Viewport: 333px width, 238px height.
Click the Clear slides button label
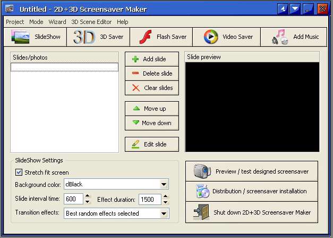click(x=158, y=88)
